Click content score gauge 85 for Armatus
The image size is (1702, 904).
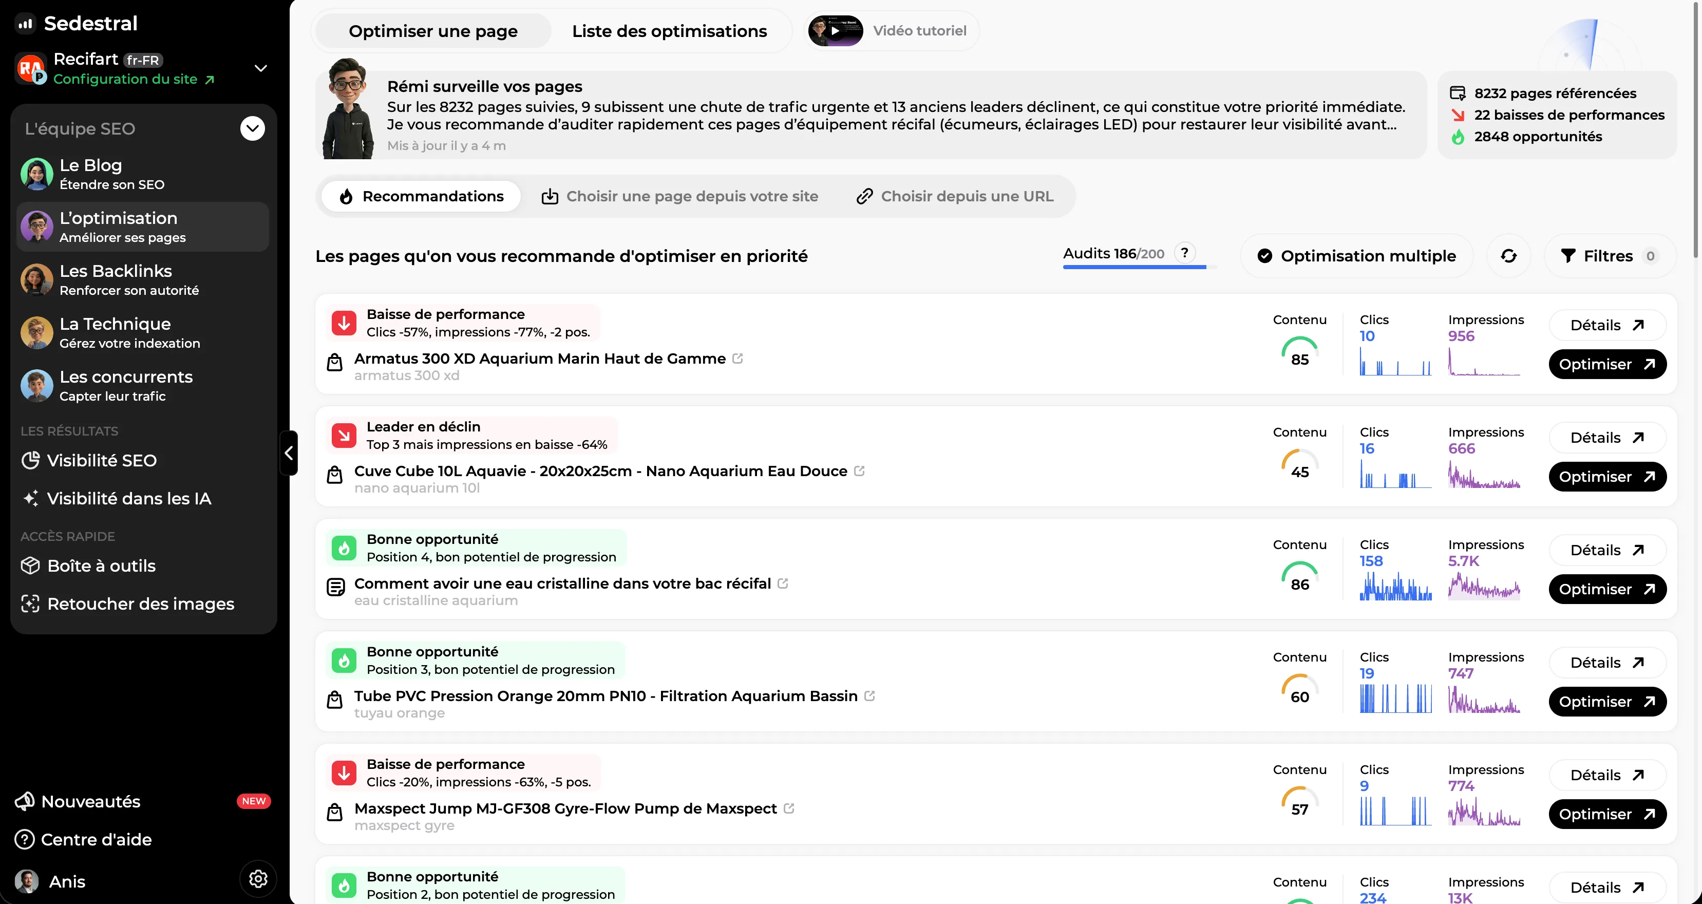[1300, 351]
